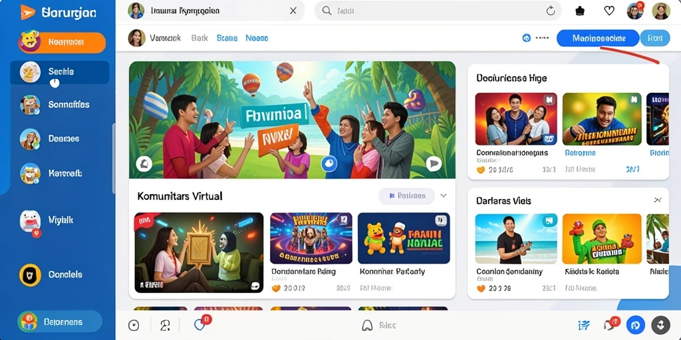Image resolution: width=681 pixels, height=340 pixels.
Task: Open the blue list icon in the bottom bar
Action: pyautogui.click(x=584, y=325)
